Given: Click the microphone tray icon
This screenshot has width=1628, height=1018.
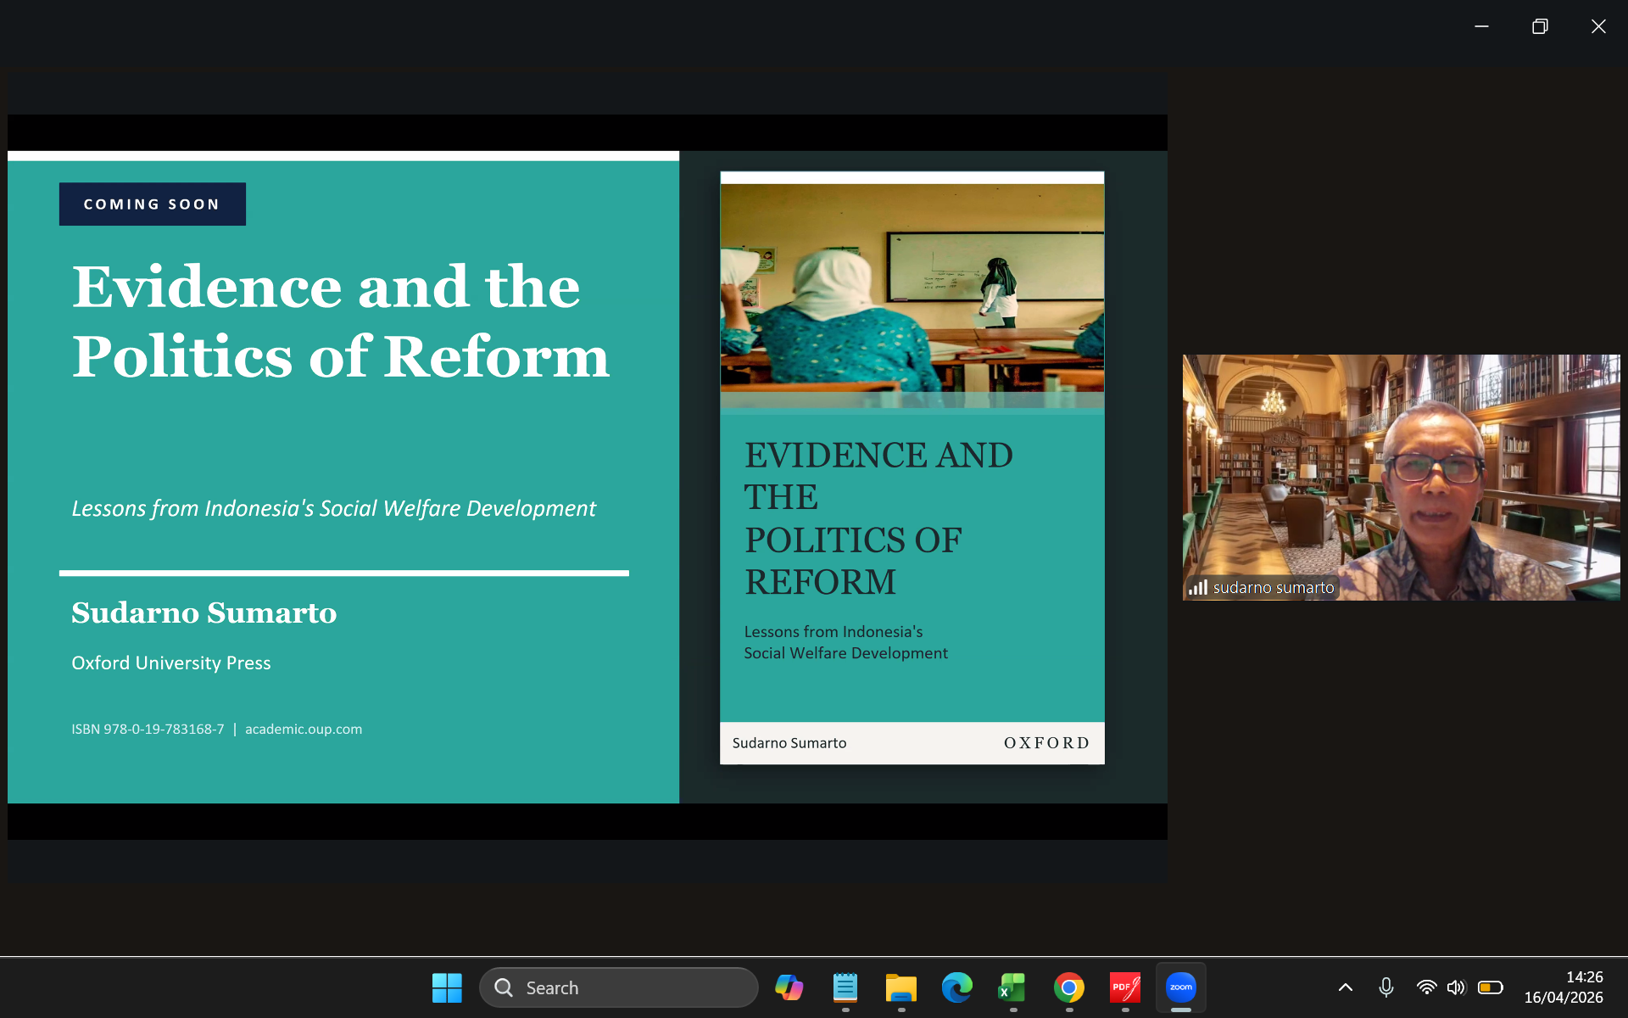Looking at the screenshot, I should point(1386,987).
